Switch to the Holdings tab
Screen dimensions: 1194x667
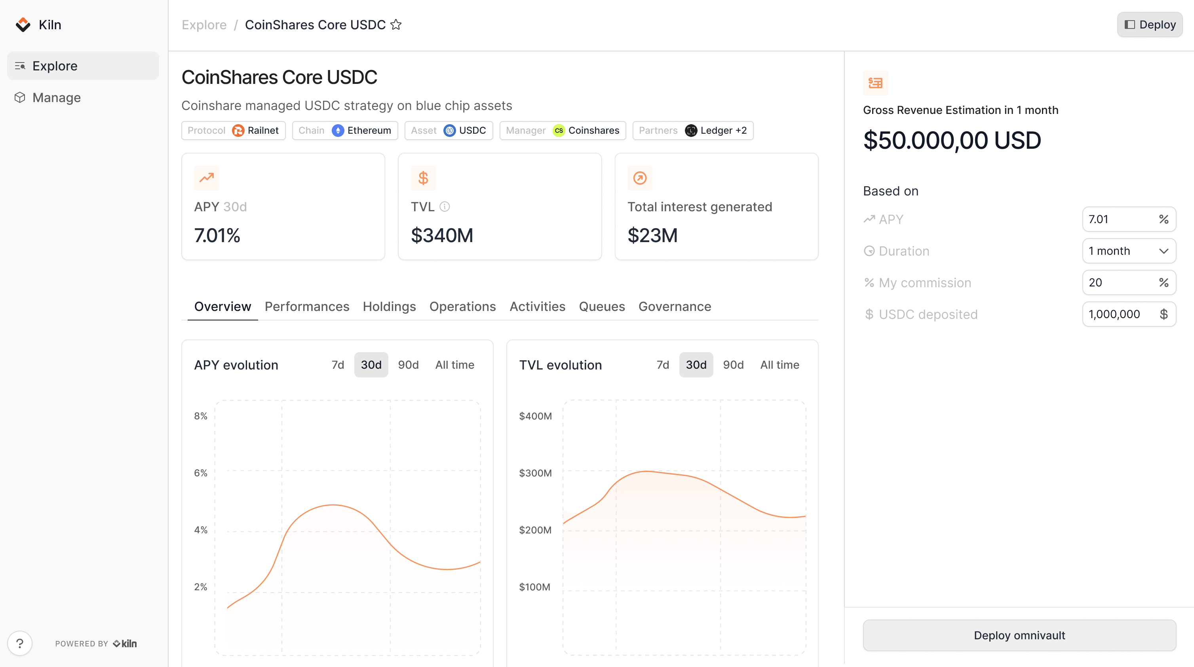(x=389, y=306)
